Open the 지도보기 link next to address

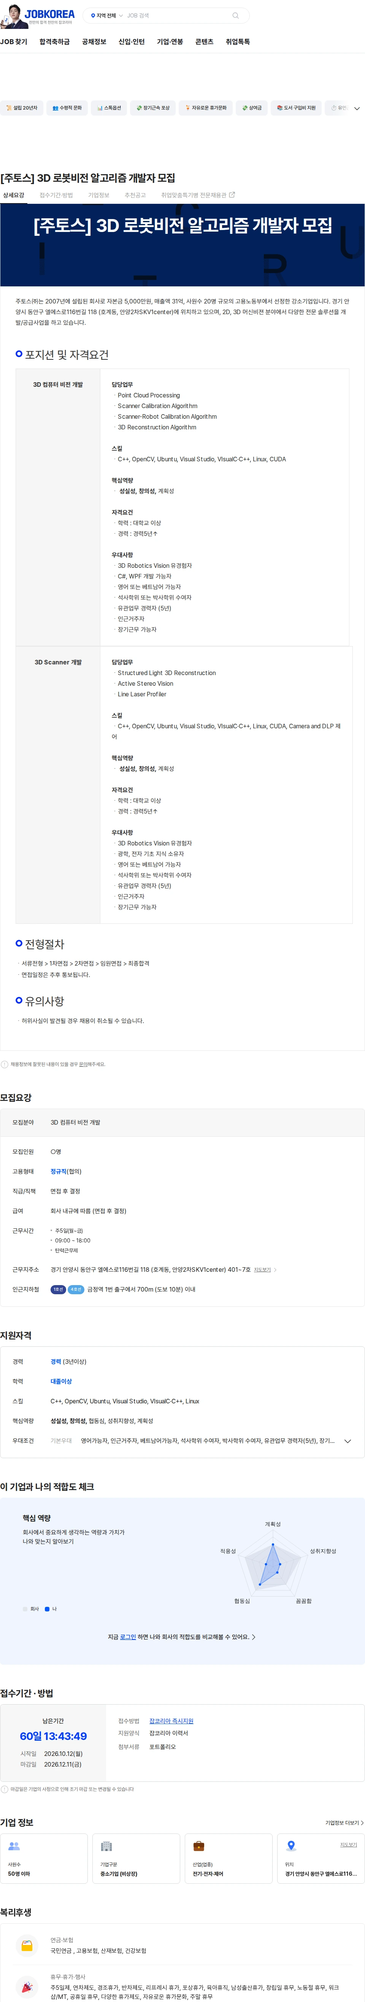click(x=265, y=1270)
